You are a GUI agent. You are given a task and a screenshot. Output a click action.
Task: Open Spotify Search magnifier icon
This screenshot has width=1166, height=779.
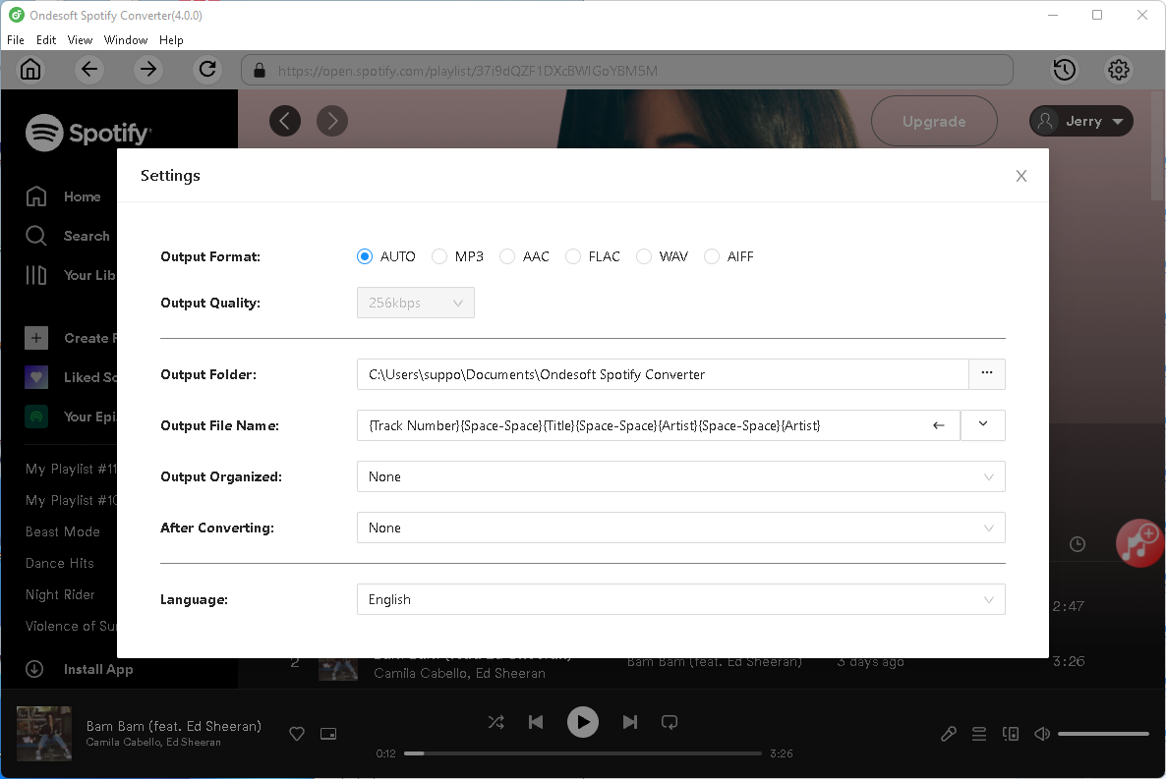pyautogui.click(x=35, y=236)
